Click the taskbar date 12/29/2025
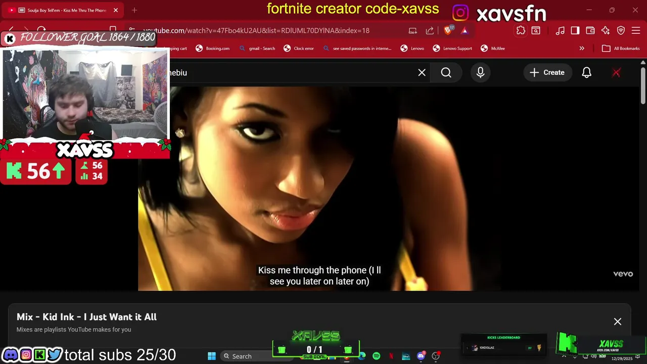Image resolution: width=647 pixels, height=364 pixels. tap(622, 358)
